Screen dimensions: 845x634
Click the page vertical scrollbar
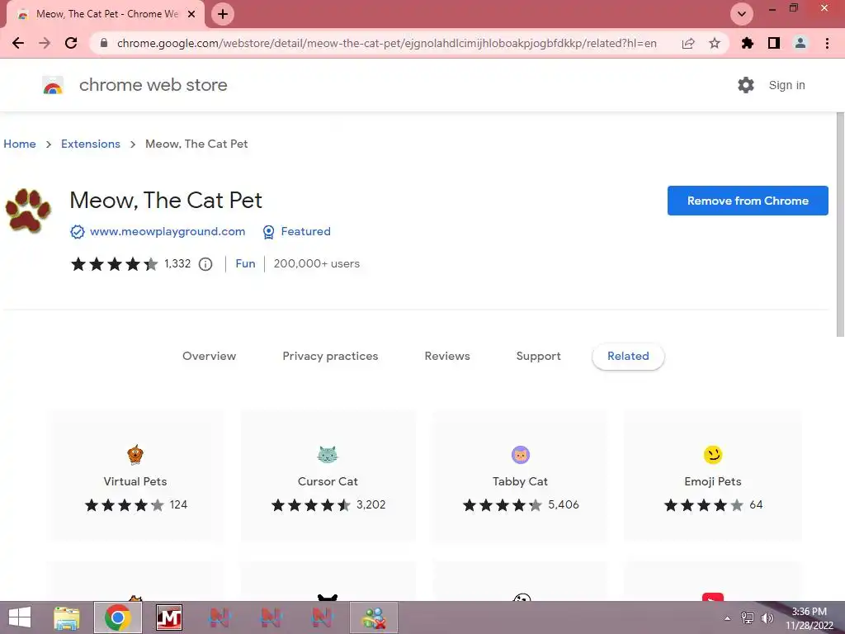(x=840, y=225)
